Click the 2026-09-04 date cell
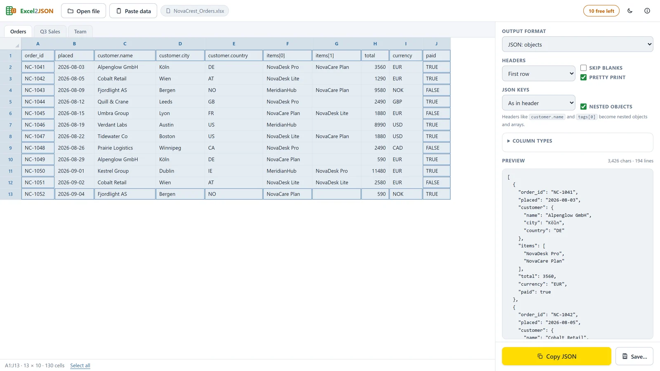This screenshot has height=371, width=660. (x=74, y=194)
